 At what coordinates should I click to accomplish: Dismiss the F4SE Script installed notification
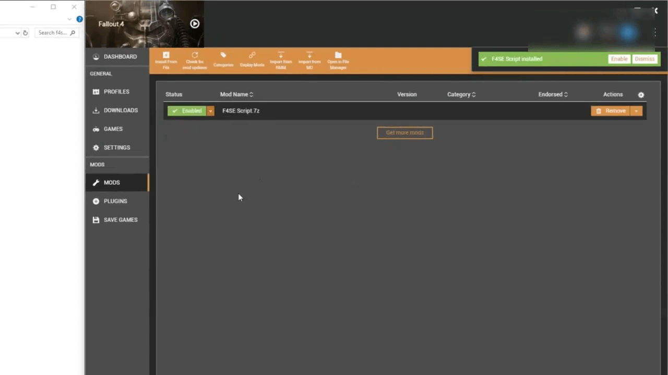[x=645, y=59]
